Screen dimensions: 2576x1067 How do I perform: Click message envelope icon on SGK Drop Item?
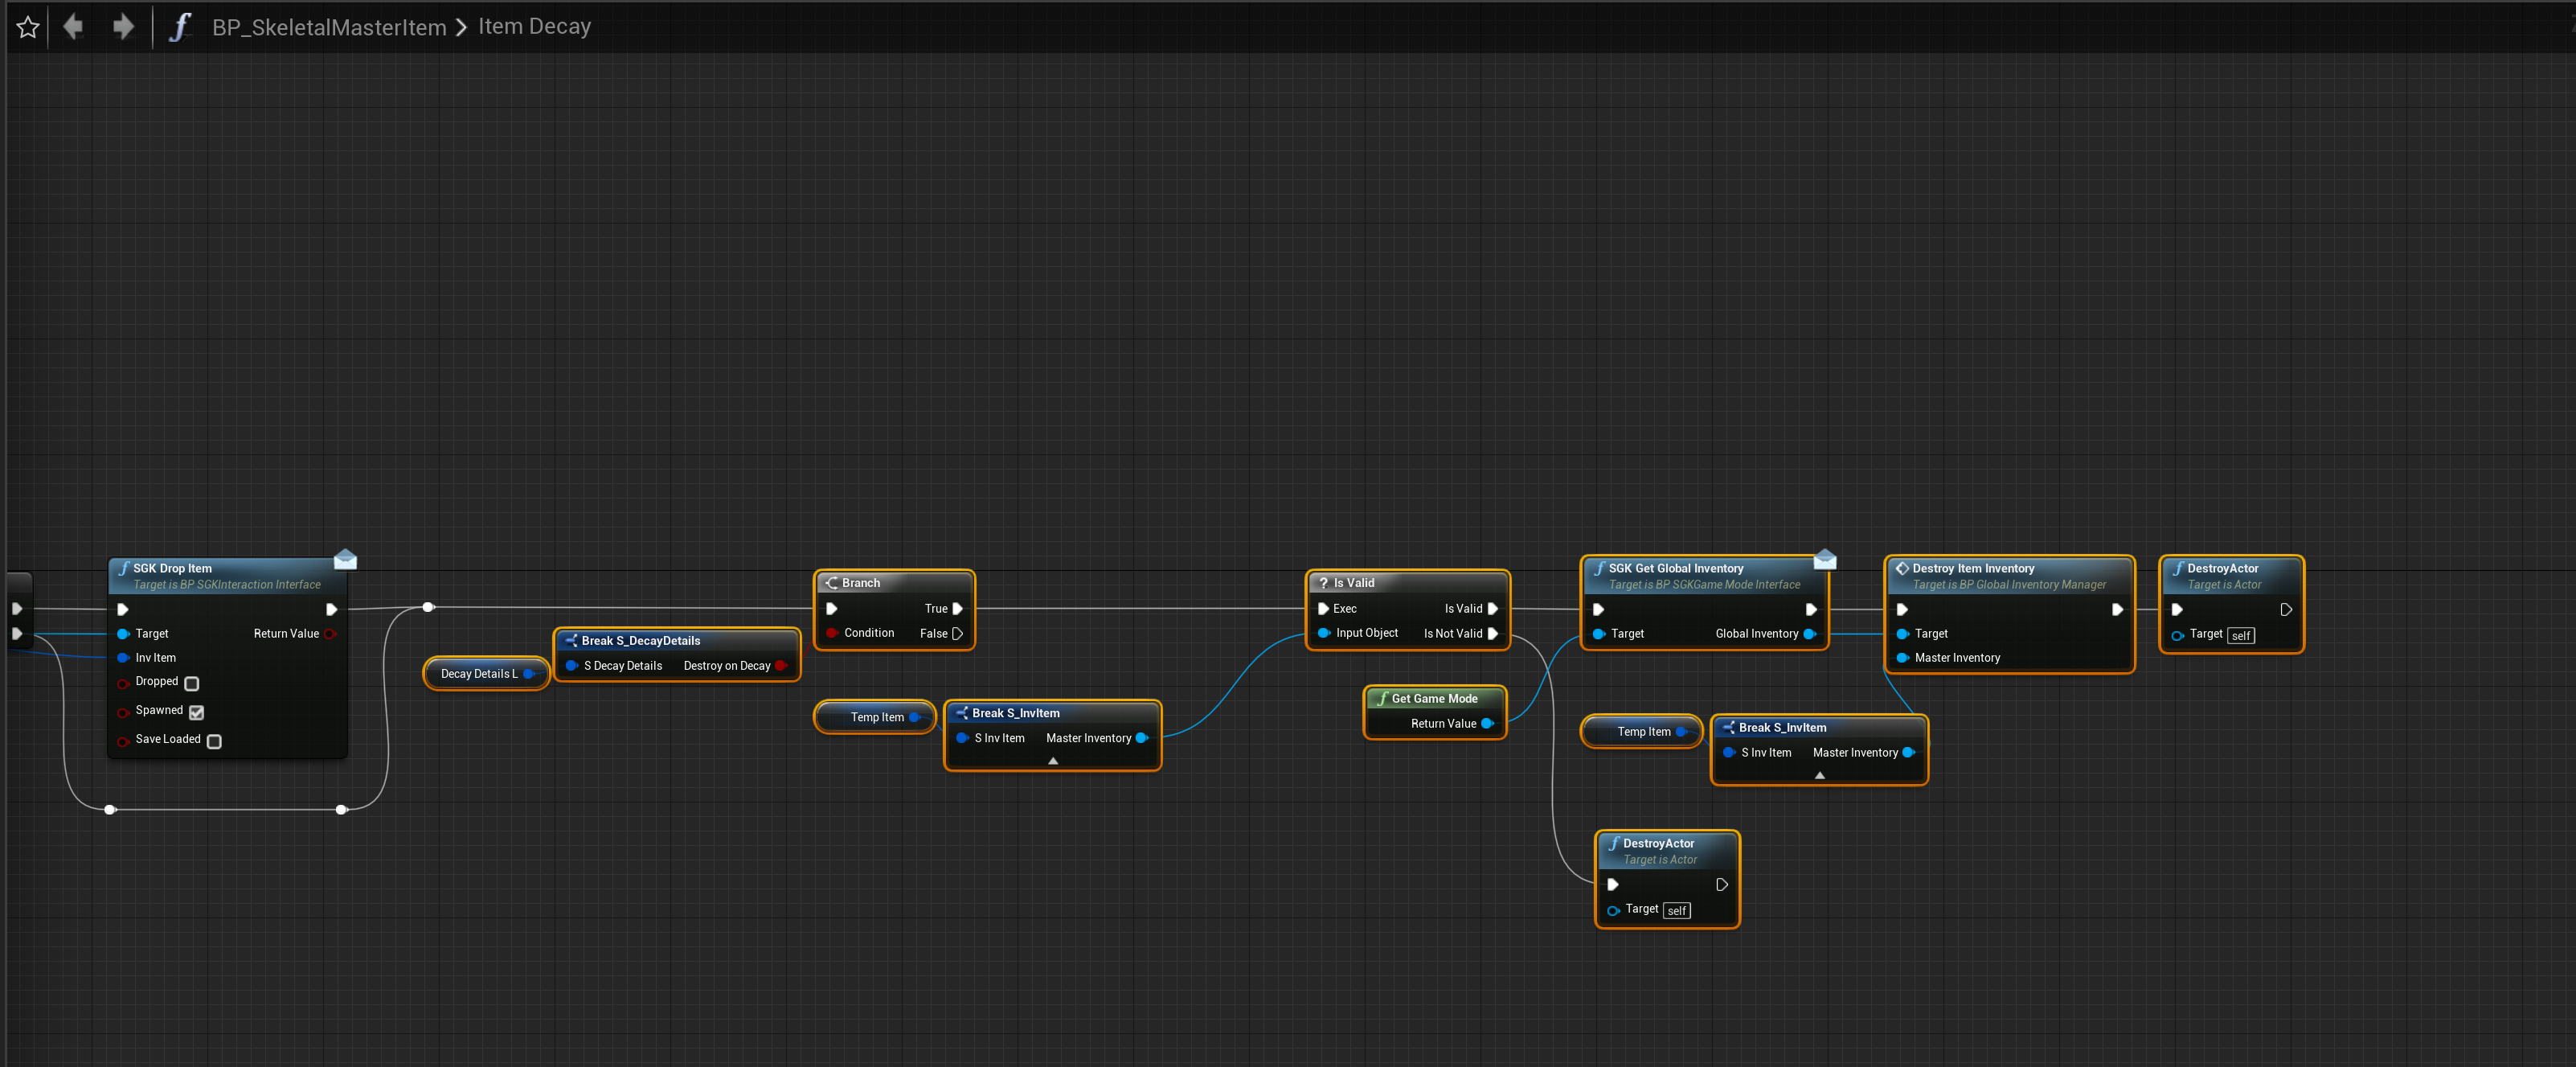click(345, 559)
